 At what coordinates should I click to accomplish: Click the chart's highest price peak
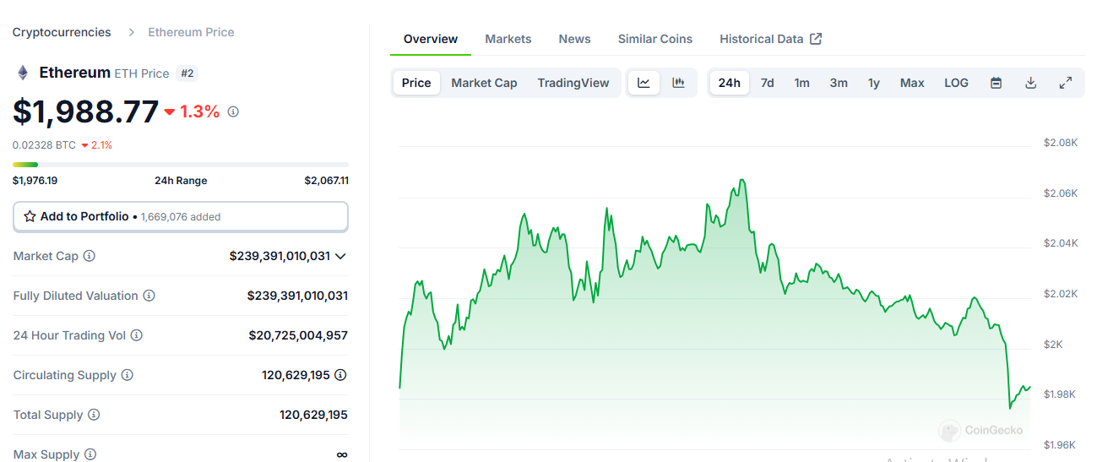(x=741, y=180)
